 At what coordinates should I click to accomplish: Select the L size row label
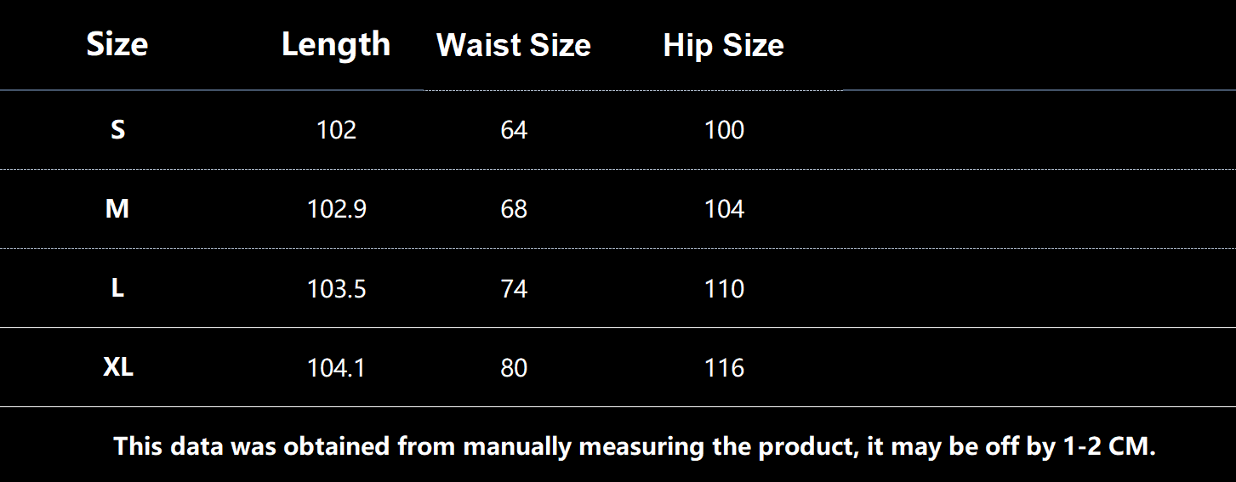click(x=117, y=289)
